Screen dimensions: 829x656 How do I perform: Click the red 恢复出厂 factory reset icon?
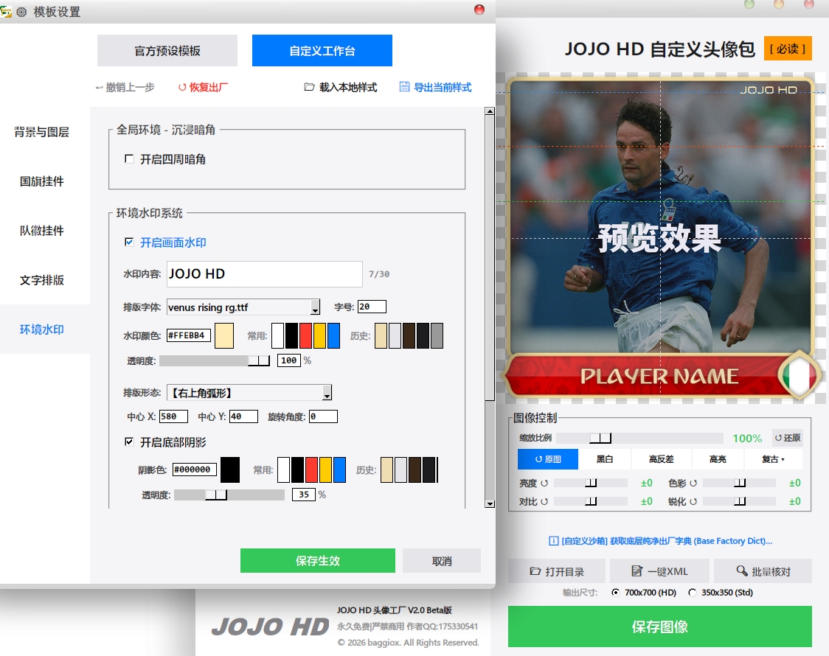pyautogui.click(x=182, y=87)
